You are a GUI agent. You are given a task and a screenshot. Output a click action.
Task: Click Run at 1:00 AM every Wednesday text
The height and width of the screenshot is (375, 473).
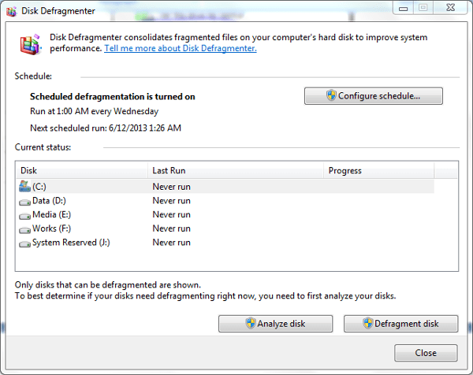click(x=94, y=111)
